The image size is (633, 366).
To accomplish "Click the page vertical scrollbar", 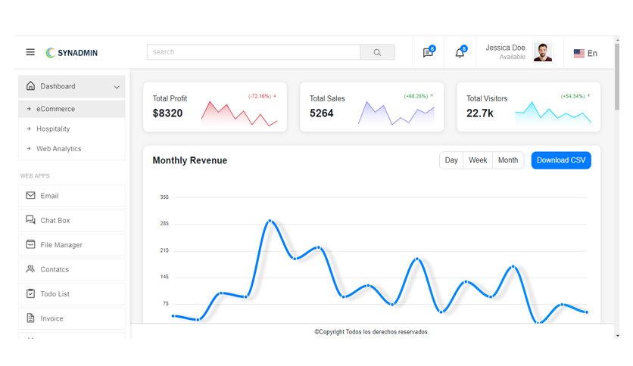I will 617,76.
